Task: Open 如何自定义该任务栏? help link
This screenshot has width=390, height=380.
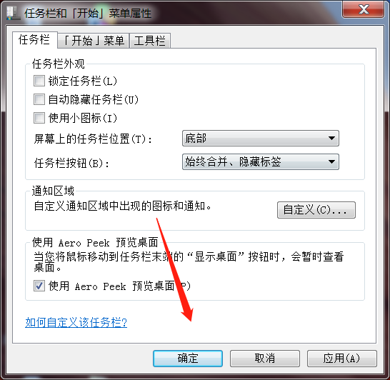Action: [x=76, y=323]
